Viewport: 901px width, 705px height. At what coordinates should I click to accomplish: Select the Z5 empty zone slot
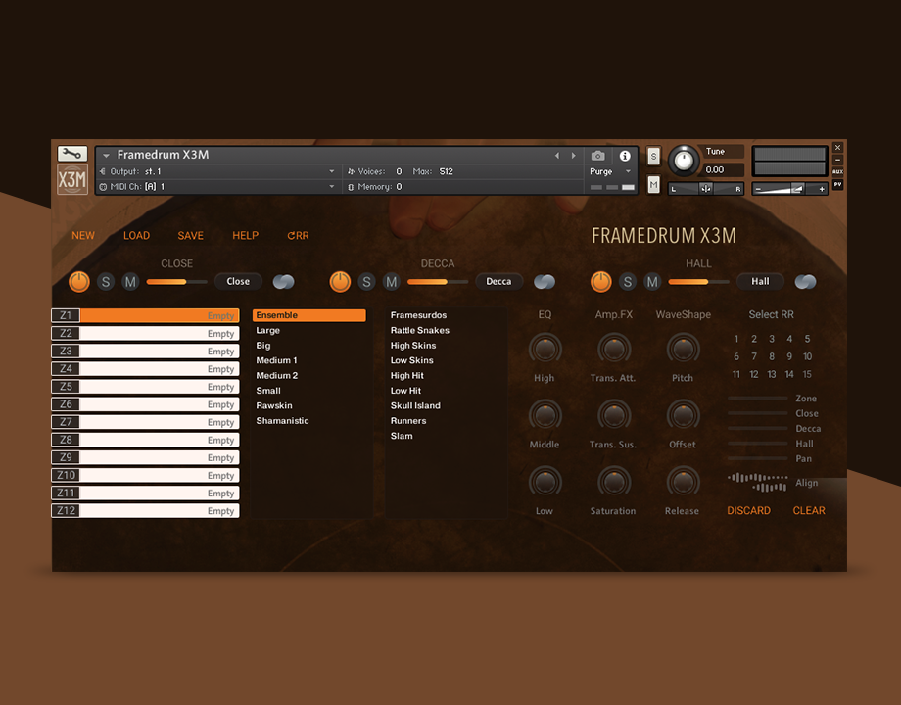[x=145, y=387]
